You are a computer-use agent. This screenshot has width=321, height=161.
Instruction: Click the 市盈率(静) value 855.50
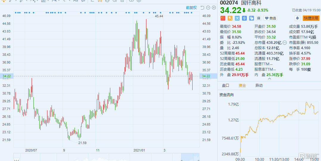[x=313, y=43]
